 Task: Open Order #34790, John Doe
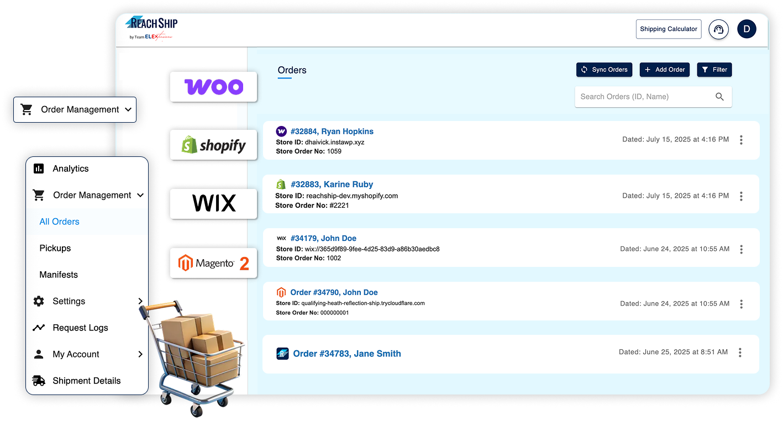334,292
